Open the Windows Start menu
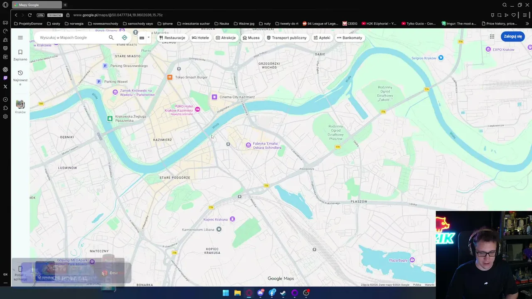 pyautogui.click(x=226, y=293)
